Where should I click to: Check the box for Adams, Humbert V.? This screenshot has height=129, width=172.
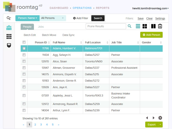tap(24, 48)
